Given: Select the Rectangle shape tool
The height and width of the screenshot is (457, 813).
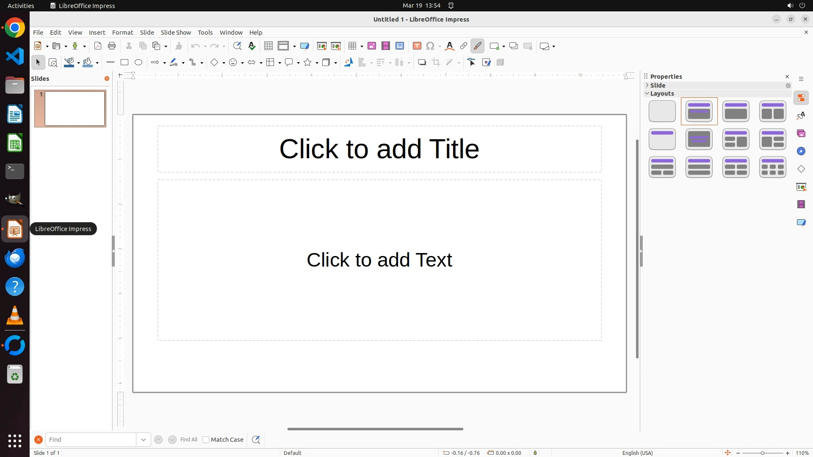Looking at the screenshot, I should tap(124, 63).
